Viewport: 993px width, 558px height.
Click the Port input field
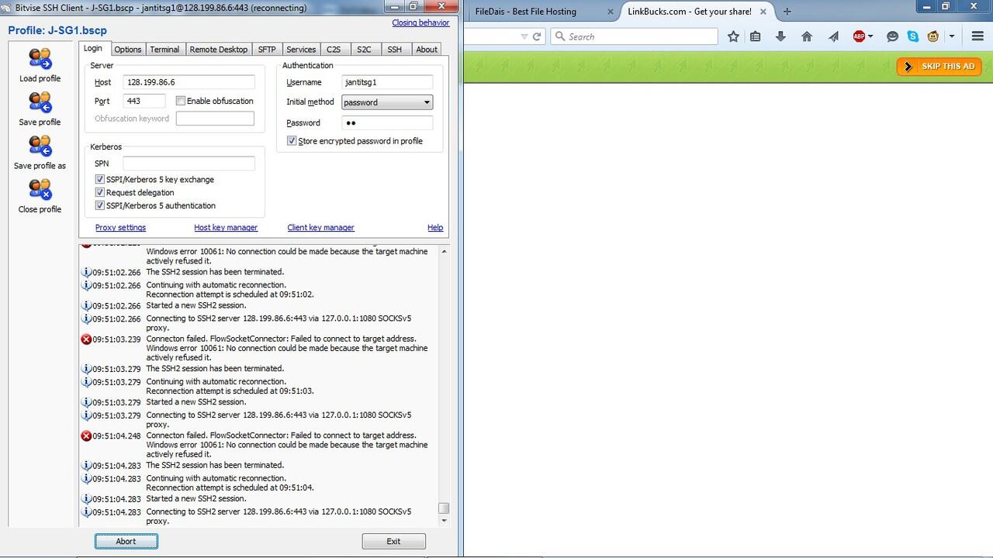tap(144, 101)
